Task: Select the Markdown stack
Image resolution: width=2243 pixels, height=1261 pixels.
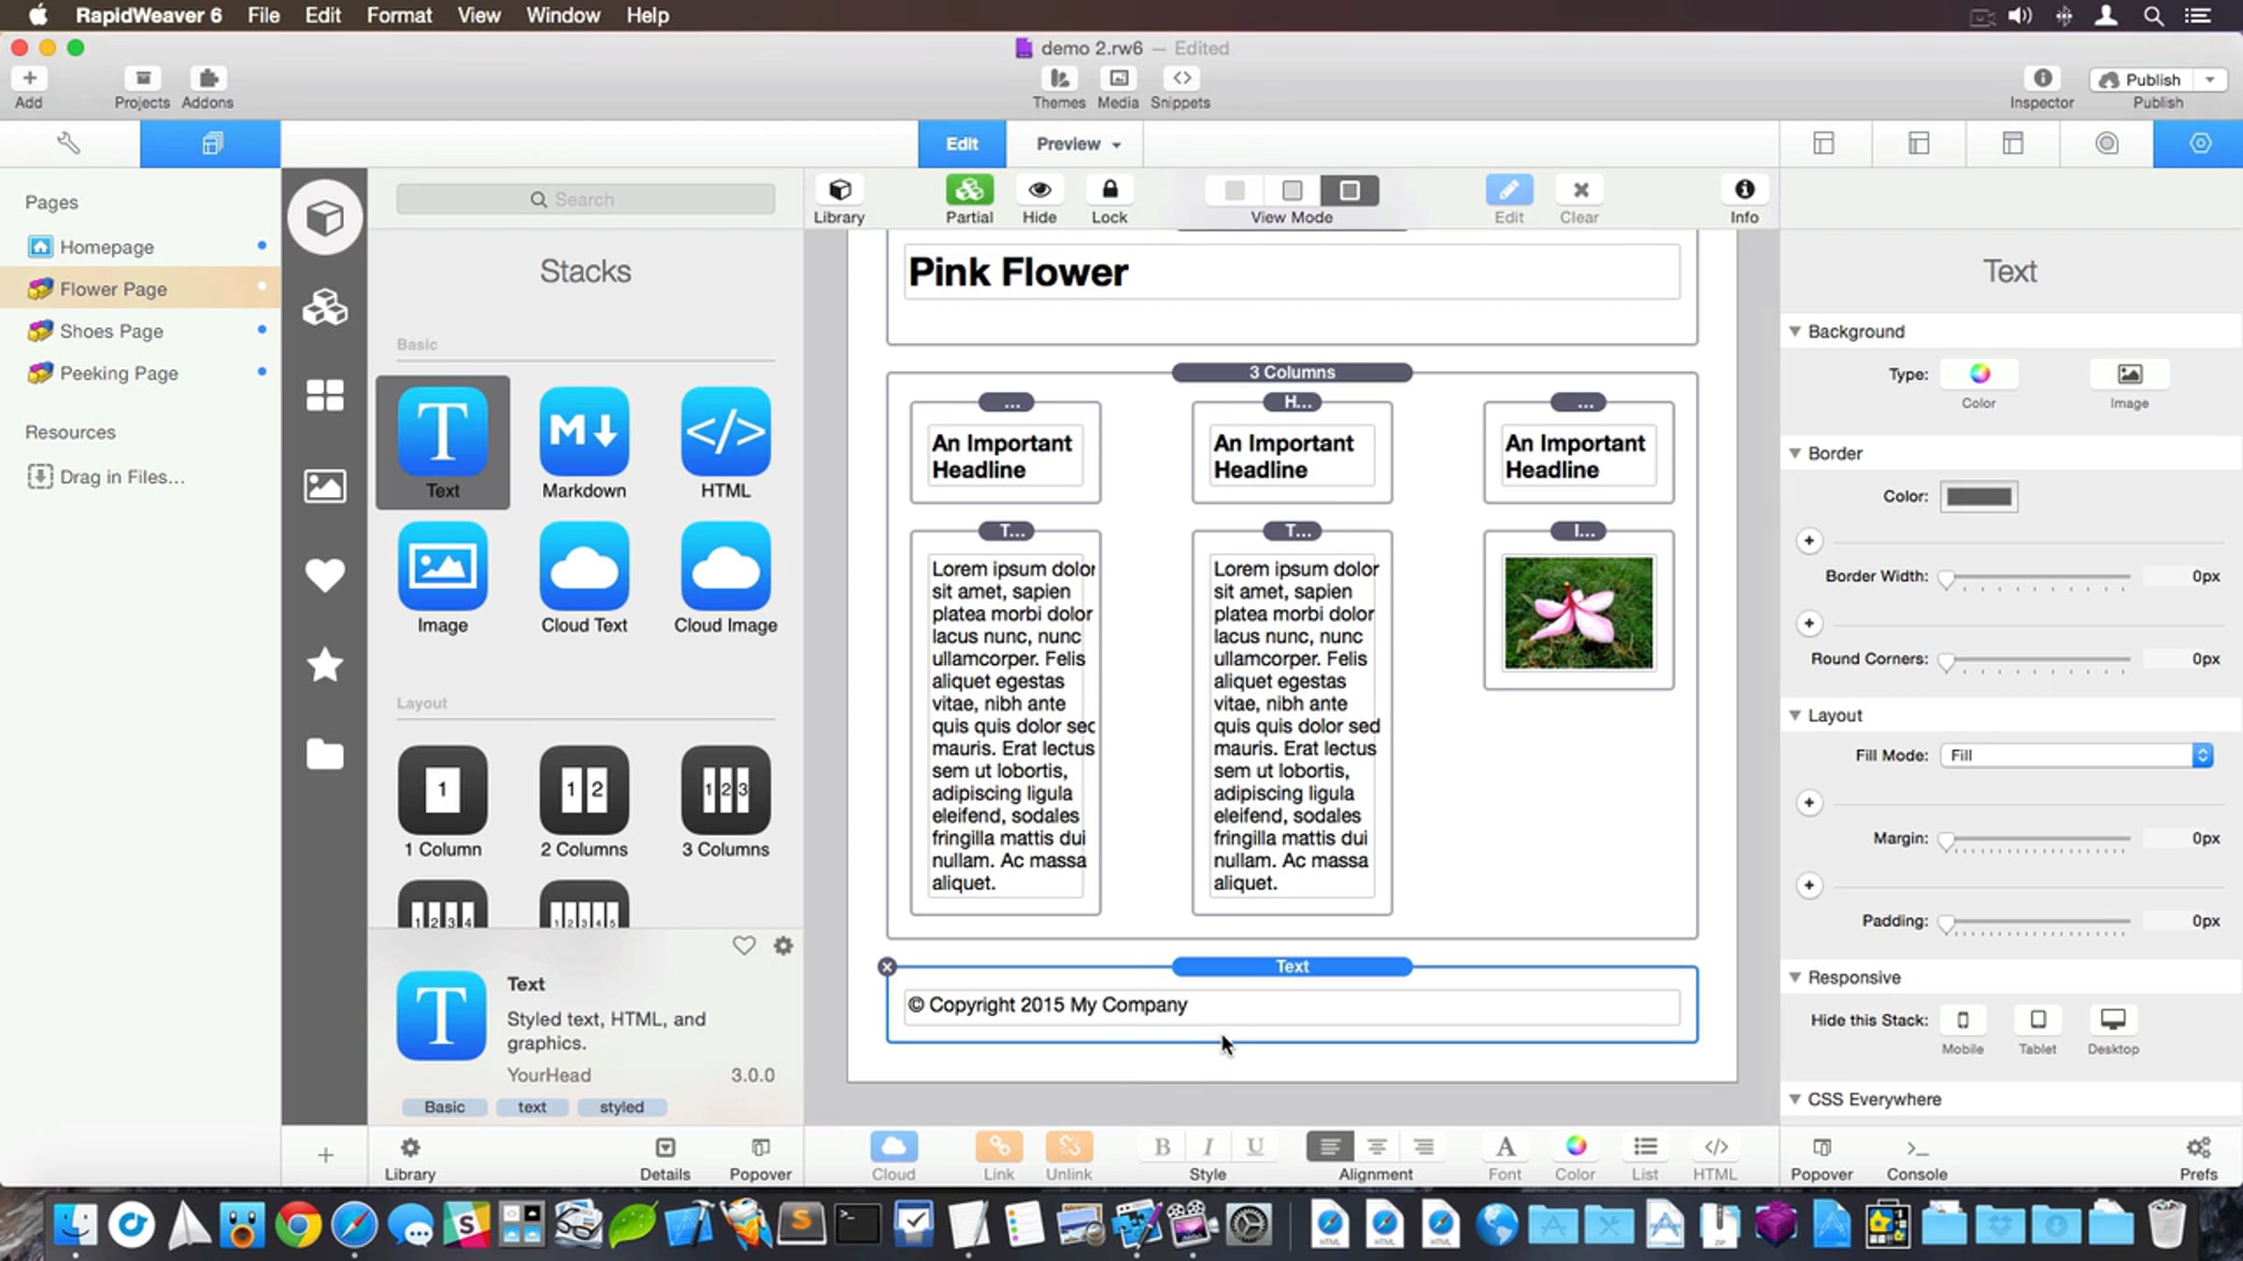Action: [x=584, y=443]
